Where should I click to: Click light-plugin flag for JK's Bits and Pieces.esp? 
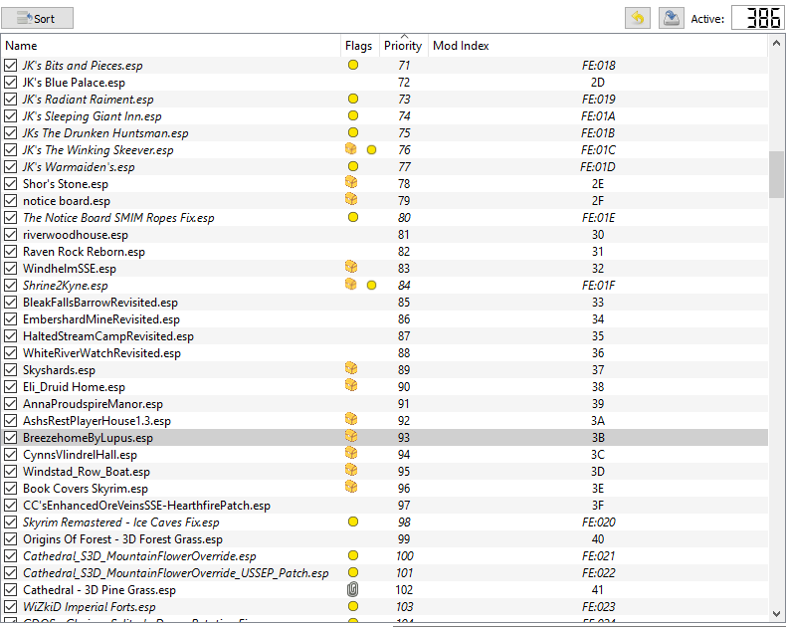coord(353,65)
